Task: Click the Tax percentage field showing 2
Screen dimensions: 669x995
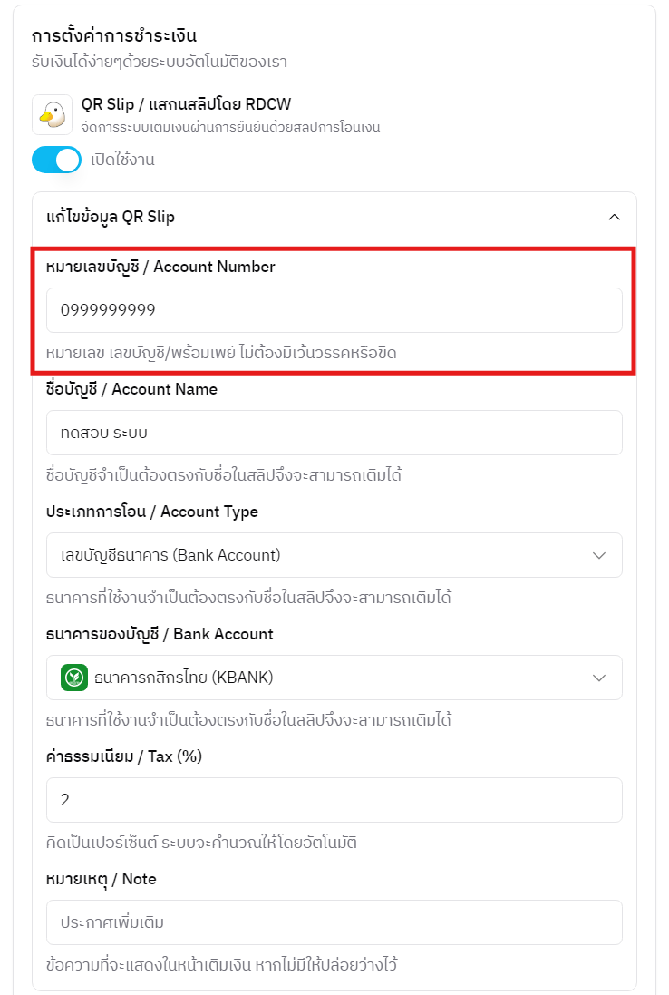Action: 334,799
